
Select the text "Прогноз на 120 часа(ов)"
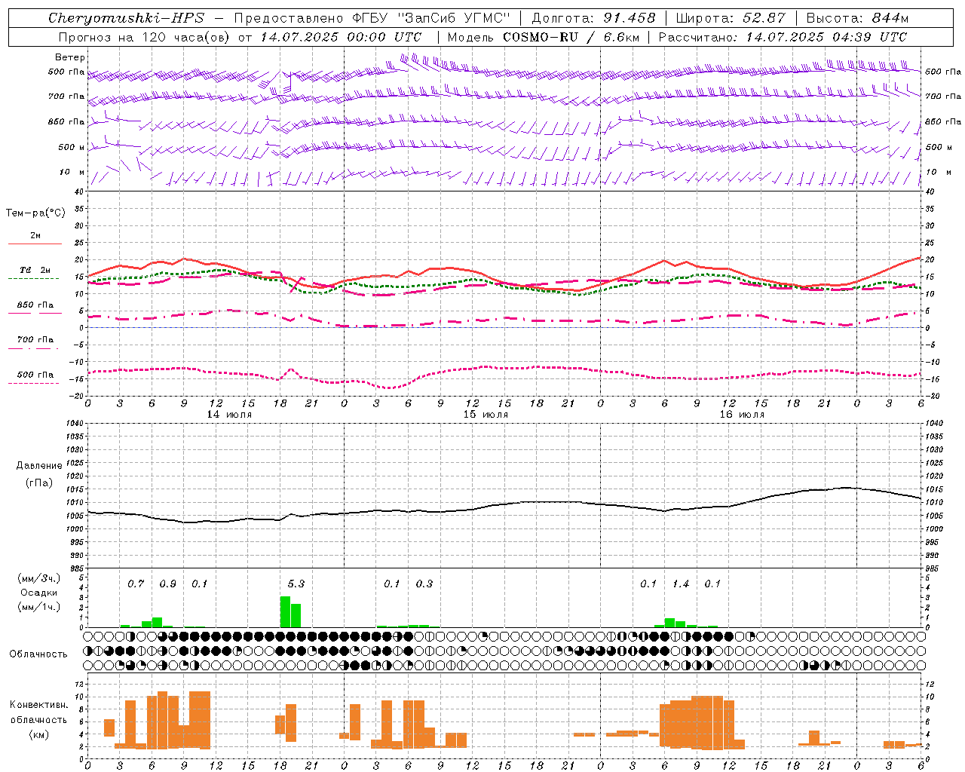point(145,37)
